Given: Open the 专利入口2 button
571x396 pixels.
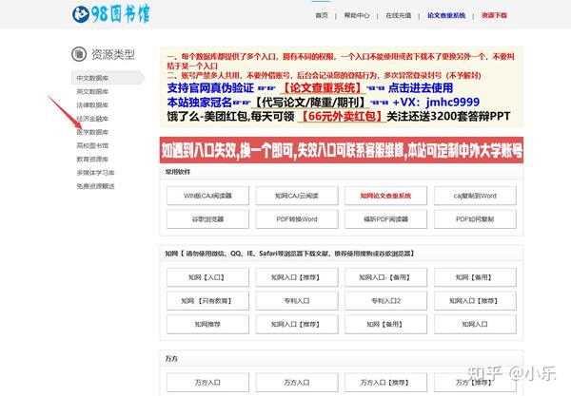Looking at the screenshot, I should tap(385, 301).
